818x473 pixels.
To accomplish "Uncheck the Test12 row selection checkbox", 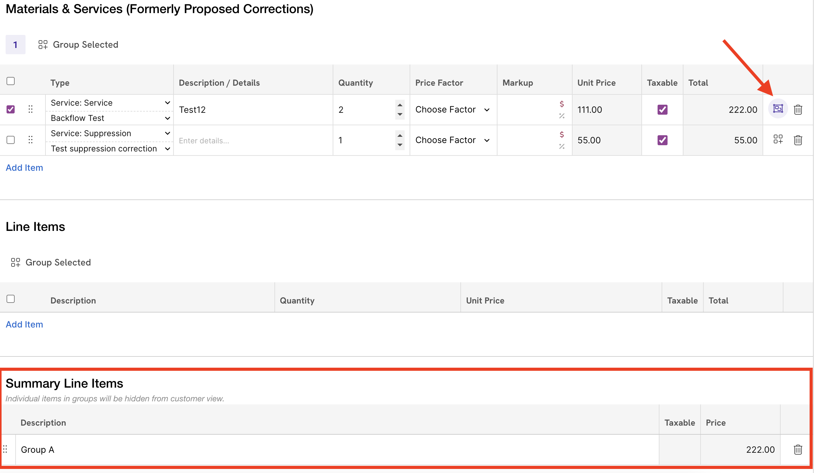I will point(11,109).
